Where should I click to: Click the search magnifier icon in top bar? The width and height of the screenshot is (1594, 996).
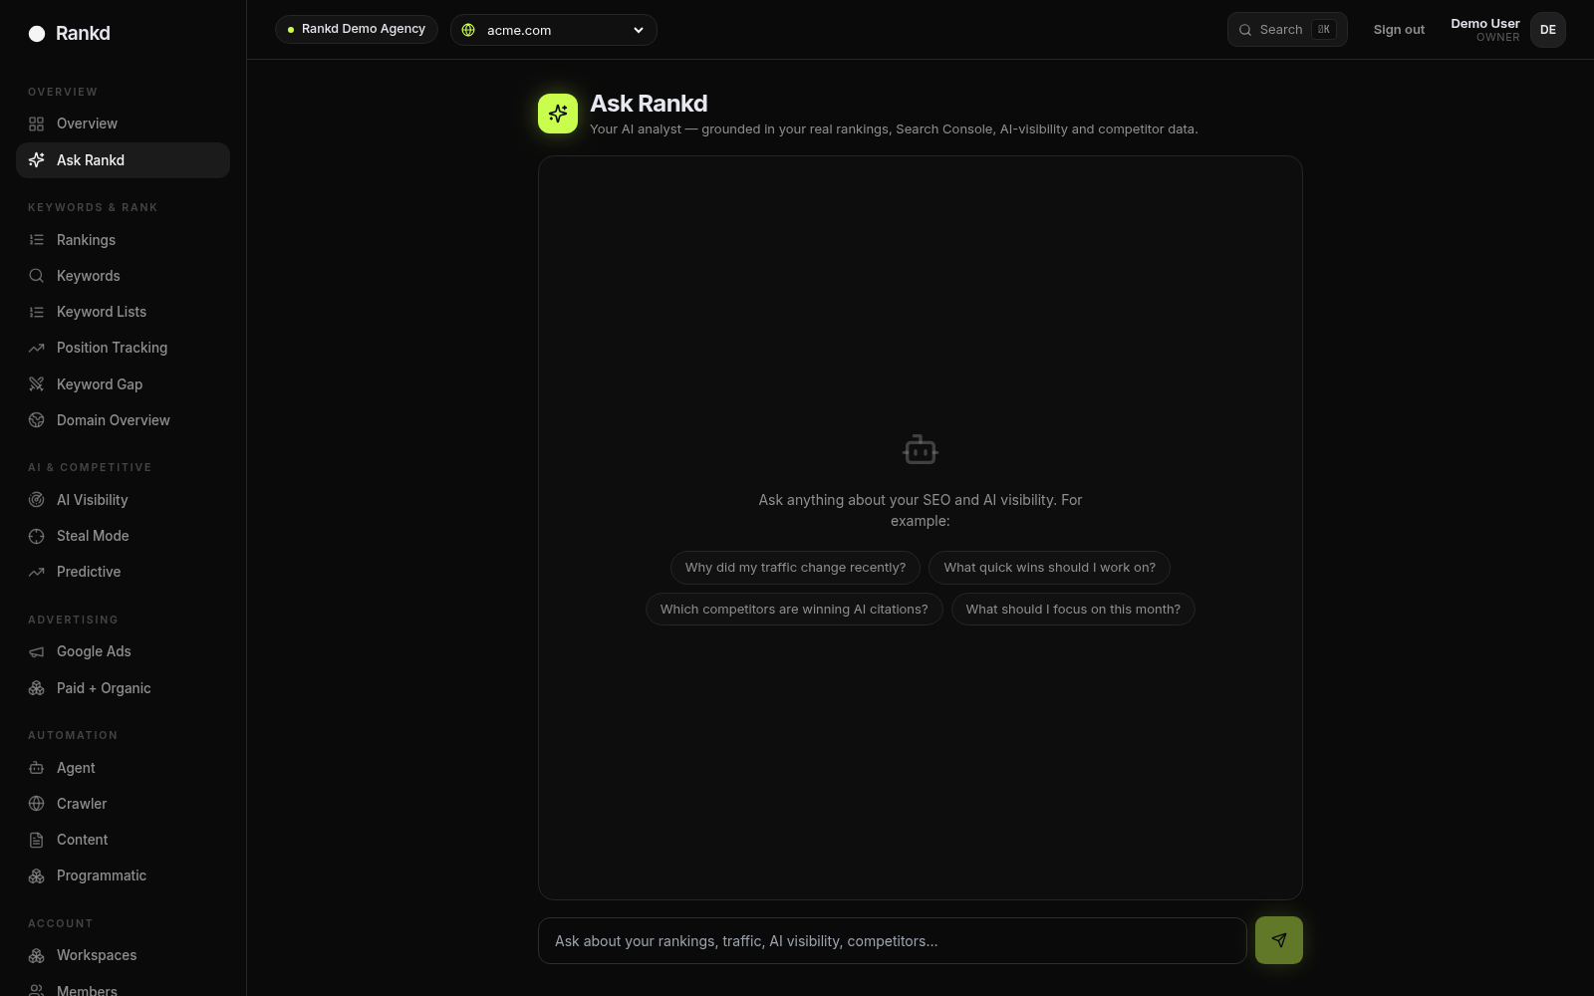(1245, 30)
